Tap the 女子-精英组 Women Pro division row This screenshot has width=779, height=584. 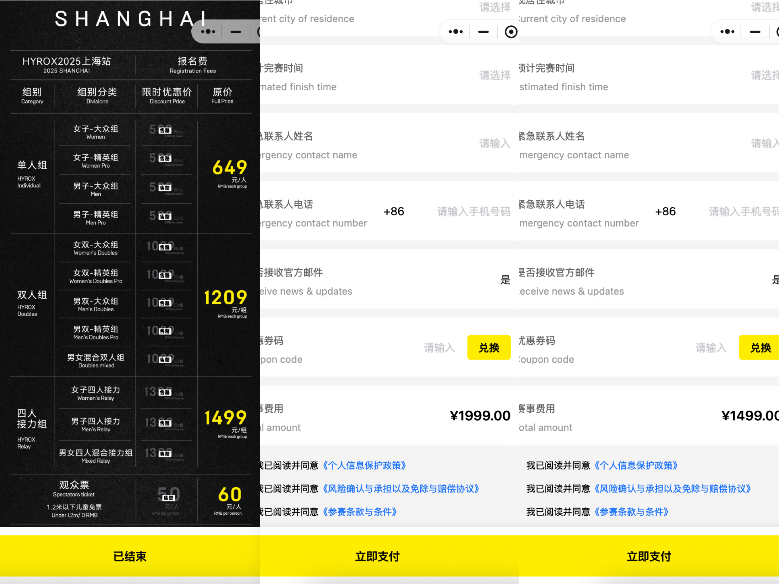tap(95, 161)
